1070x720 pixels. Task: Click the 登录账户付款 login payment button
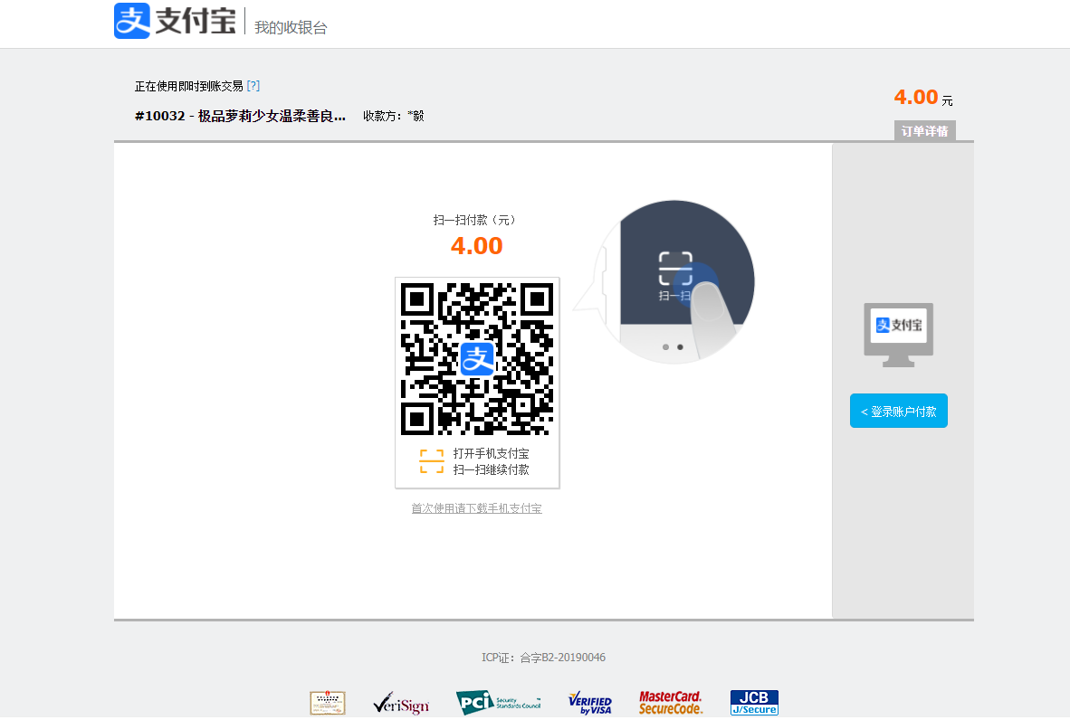898,412
